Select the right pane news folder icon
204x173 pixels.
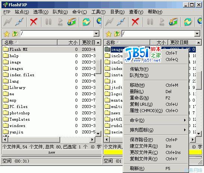(x=107, y=113)
